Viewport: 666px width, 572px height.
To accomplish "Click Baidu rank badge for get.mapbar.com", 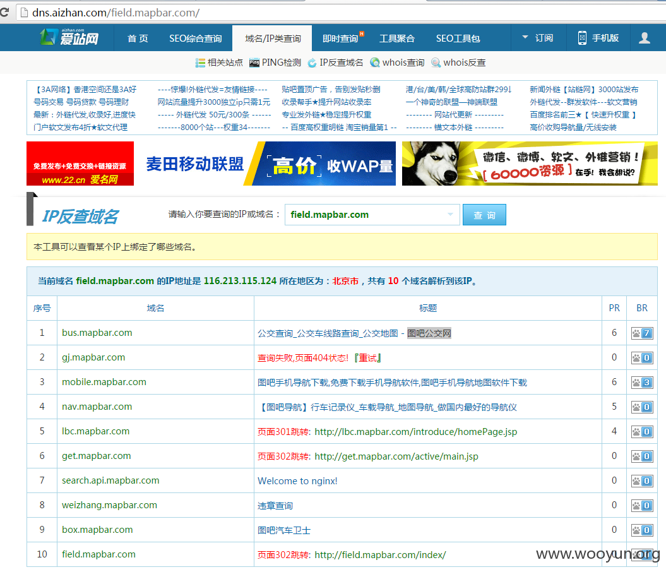I will coord(642,456).
